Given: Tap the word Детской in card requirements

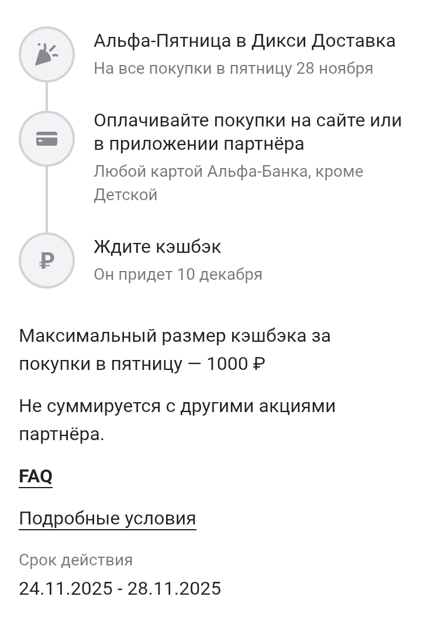Looking at the screenshot, I should coord(125,194).
